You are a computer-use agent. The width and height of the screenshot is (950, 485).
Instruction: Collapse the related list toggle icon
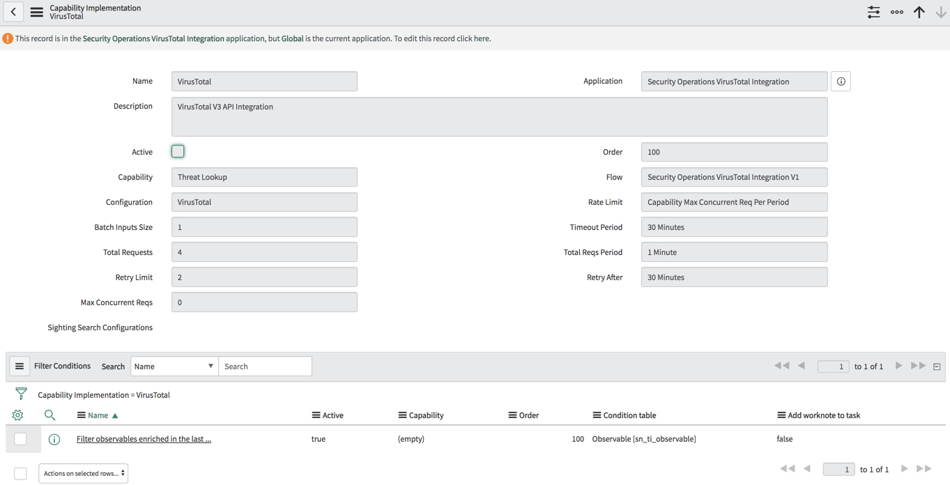(x=937, y=367)
